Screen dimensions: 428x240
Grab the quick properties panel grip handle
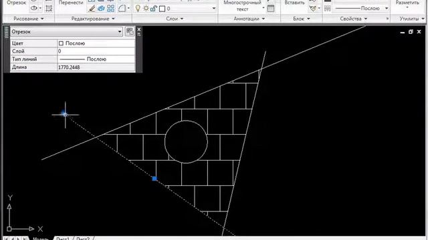click(7, 33)
